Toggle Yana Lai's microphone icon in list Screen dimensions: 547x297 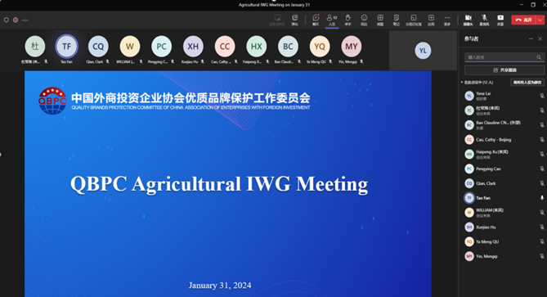[542, 96]
